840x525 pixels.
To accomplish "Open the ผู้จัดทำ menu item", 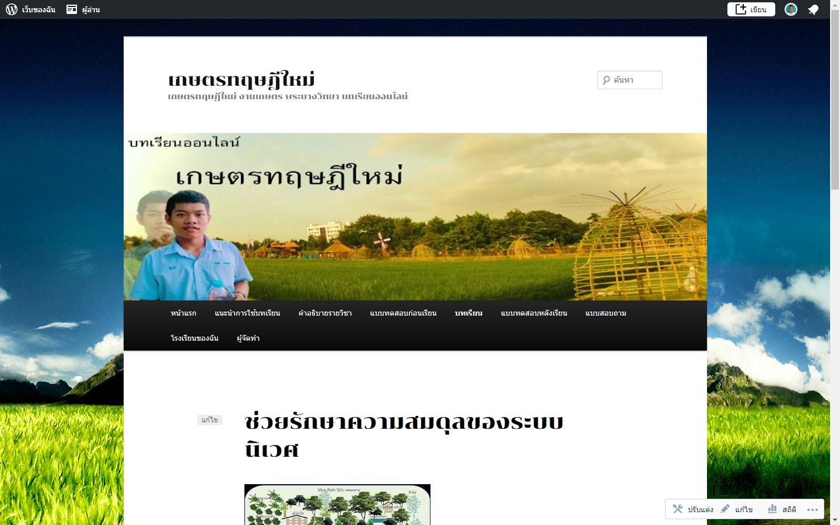I will point(248,338).
